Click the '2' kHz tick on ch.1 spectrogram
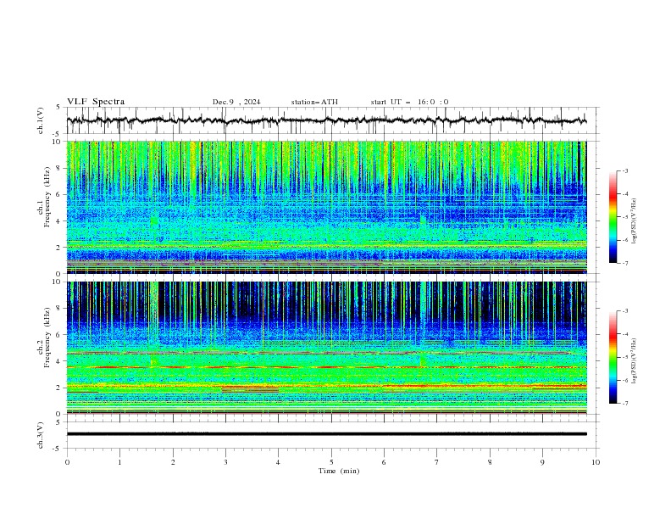 pos(58,247)
